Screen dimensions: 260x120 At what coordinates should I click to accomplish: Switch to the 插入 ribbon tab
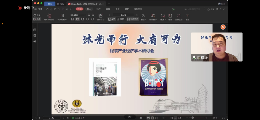click(89, 9)
